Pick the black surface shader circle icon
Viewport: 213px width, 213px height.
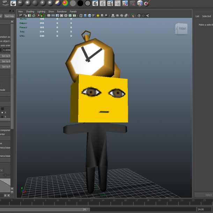[x=80, y=3]
